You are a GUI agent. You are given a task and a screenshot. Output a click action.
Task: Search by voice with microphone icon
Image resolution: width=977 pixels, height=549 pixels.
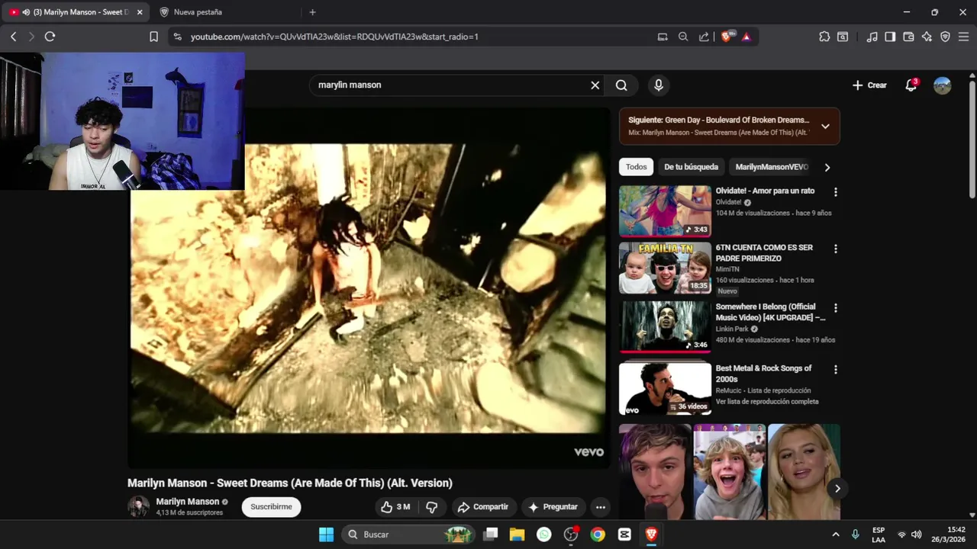(x=658, y=85)
